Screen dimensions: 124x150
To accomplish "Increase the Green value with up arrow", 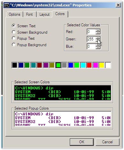I will point(98,37).
